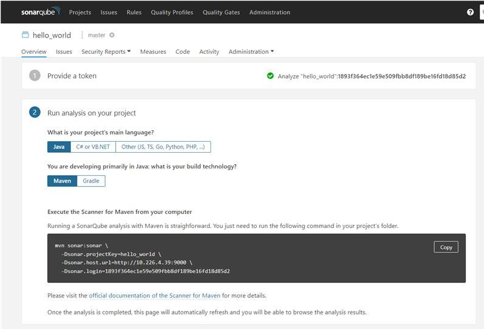The width and height of the screenshot is (484, 329).
Task: Click the -Dsonar.login token command line
Action: (146, 271)
